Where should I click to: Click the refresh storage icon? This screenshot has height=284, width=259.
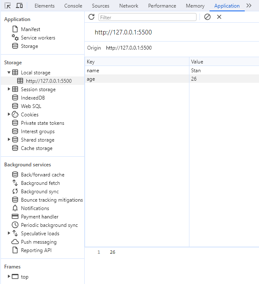tap(91, 17)
